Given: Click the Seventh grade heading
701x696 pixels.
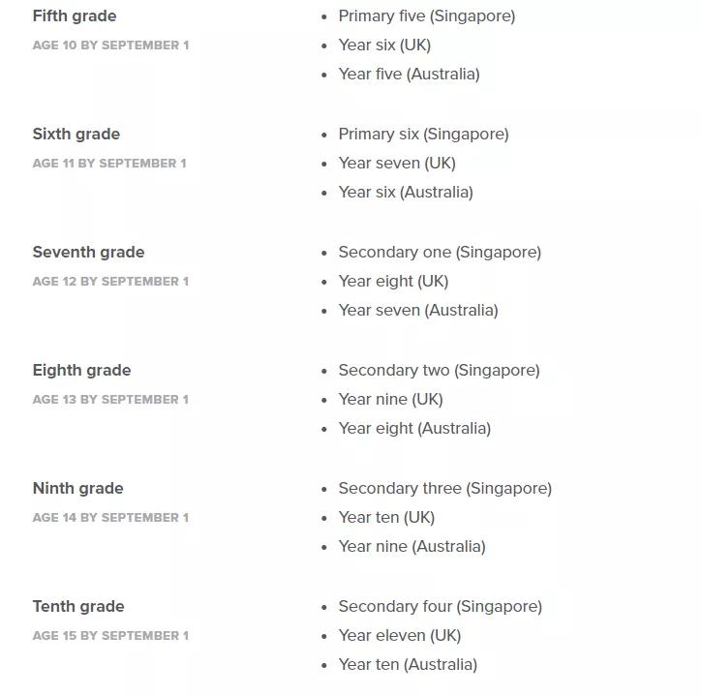Looking at the screenshot, I should (88, 253).
